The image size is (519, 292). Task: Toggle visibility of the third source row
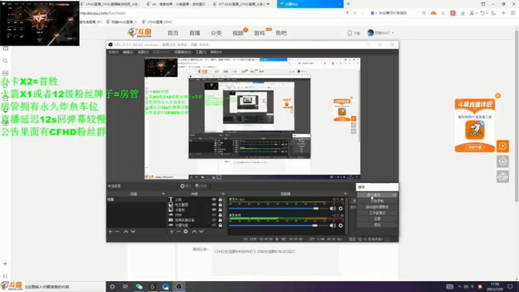point(214,210)
